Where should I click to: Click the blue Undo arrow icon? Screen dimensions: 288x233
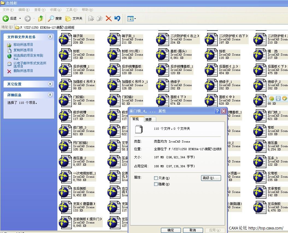pyautogui.click(x=117, y=19)
